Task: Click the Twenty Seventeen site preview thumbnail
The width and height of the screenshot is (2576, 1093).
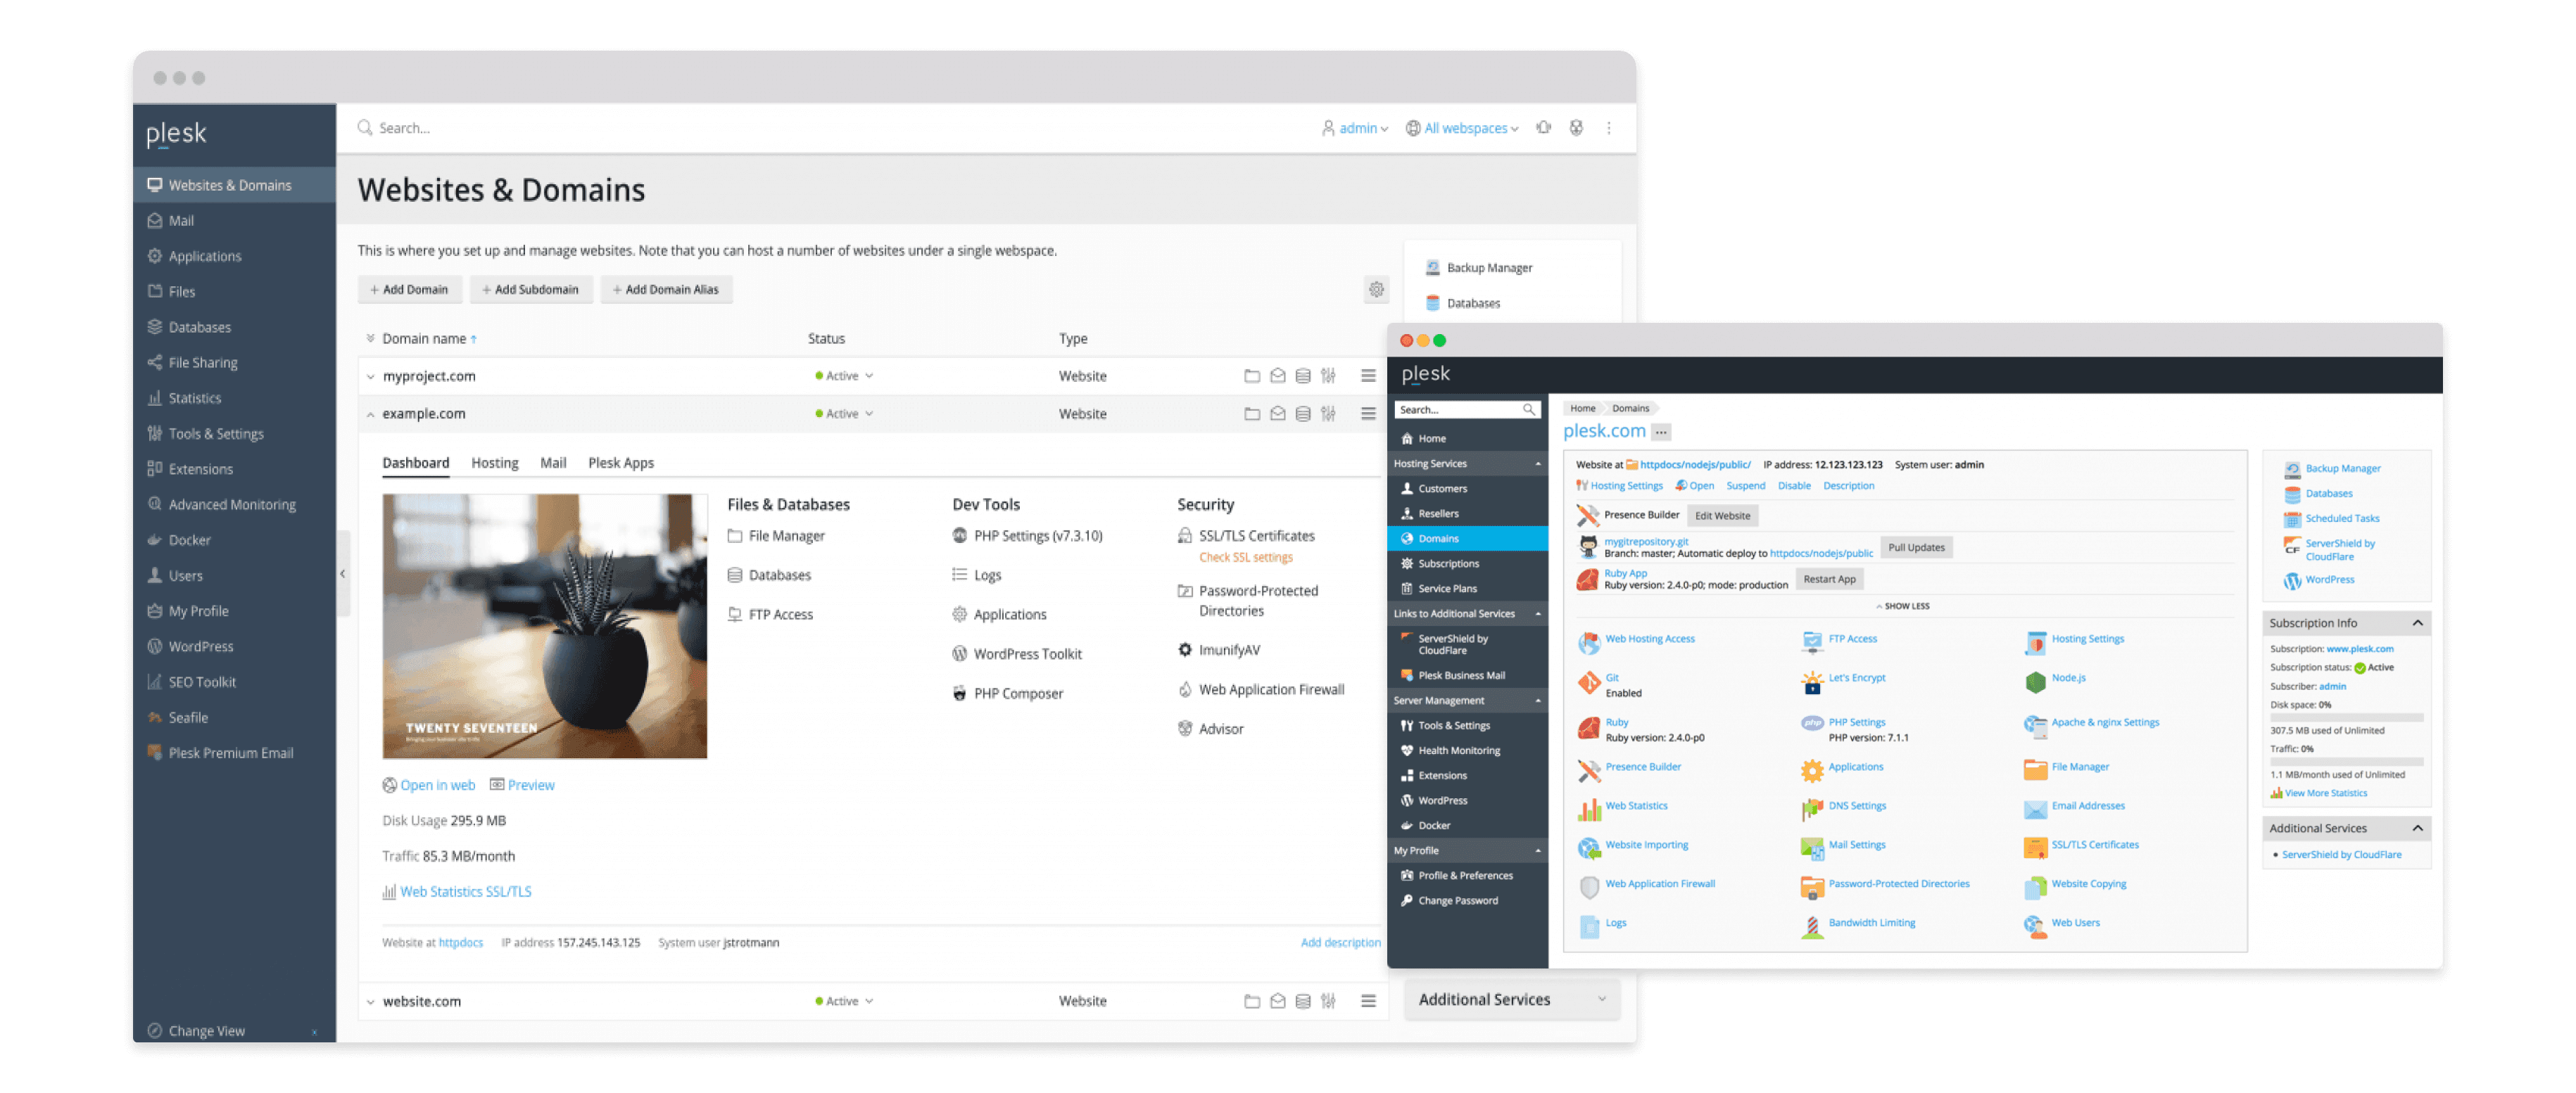Action: tap(544, 627)
